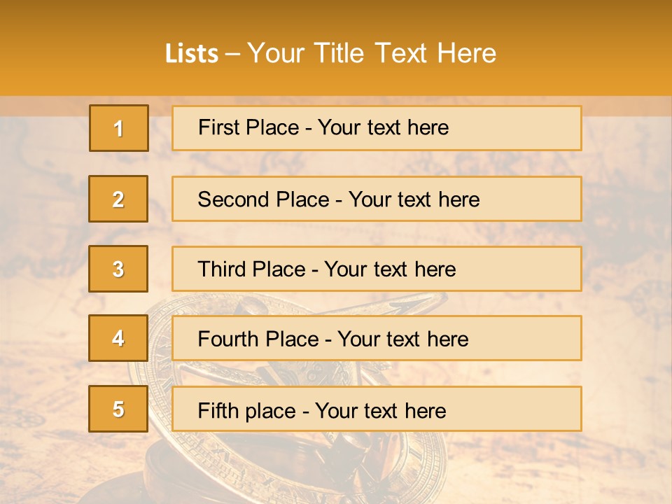Click the slide title text

point(330,53)
